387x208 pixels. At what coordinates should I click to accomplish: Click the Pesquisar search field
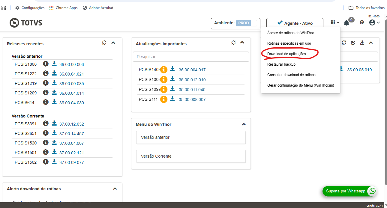coord(191,57)
